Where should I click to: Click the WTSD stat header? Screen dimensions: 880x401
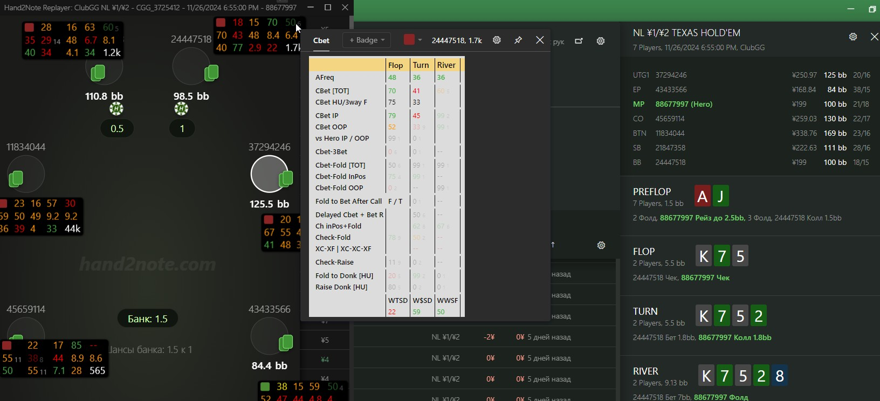tap(398, 300)
